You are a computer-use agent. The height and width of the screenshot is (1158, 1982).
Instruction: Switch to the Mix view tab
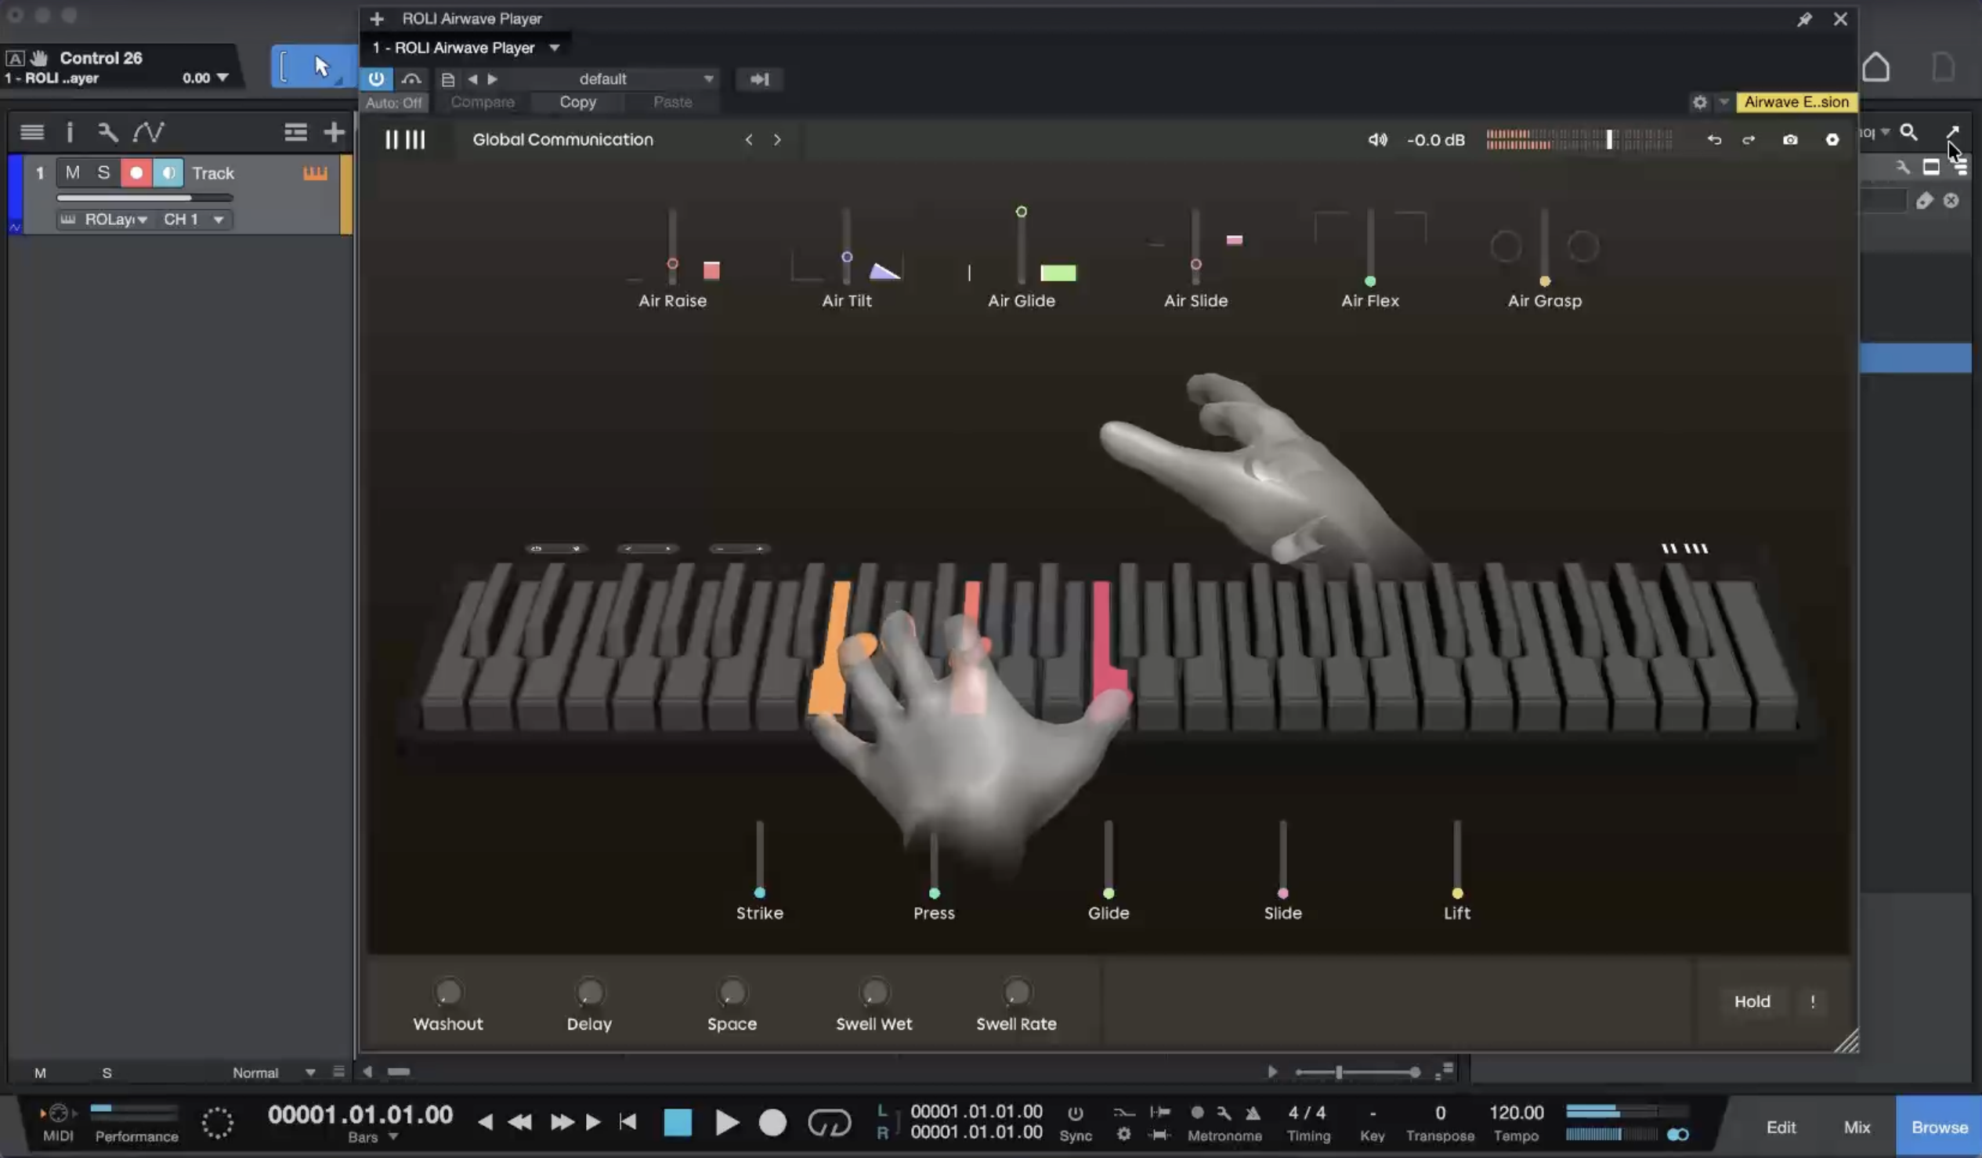pyautogui.click(x=1856, y=1127)
